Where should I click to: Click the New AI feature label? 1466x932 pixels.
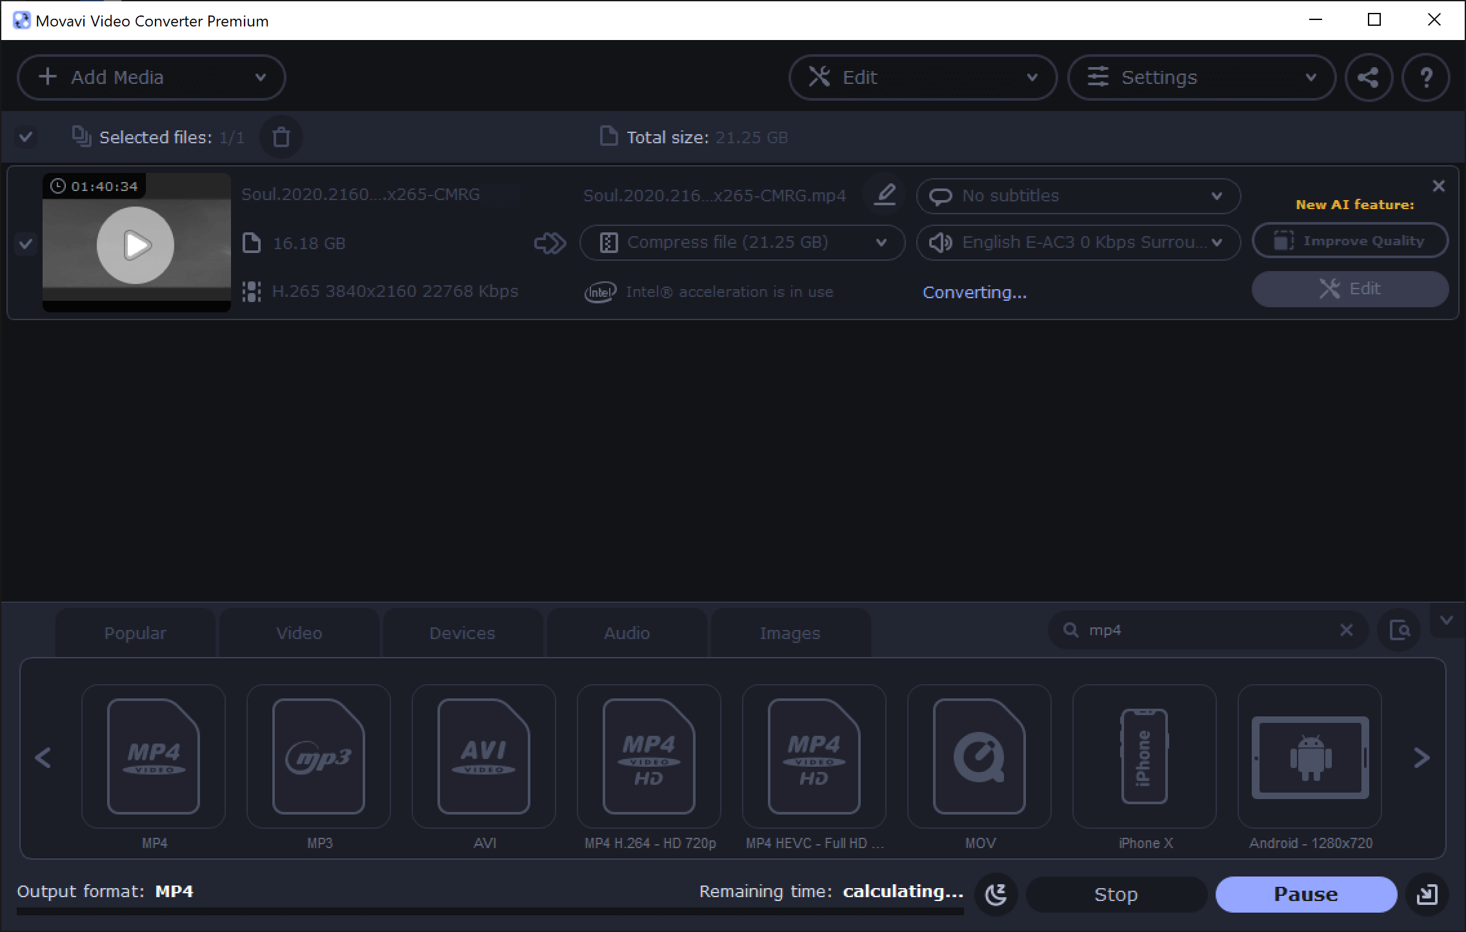click(1355, 205)
